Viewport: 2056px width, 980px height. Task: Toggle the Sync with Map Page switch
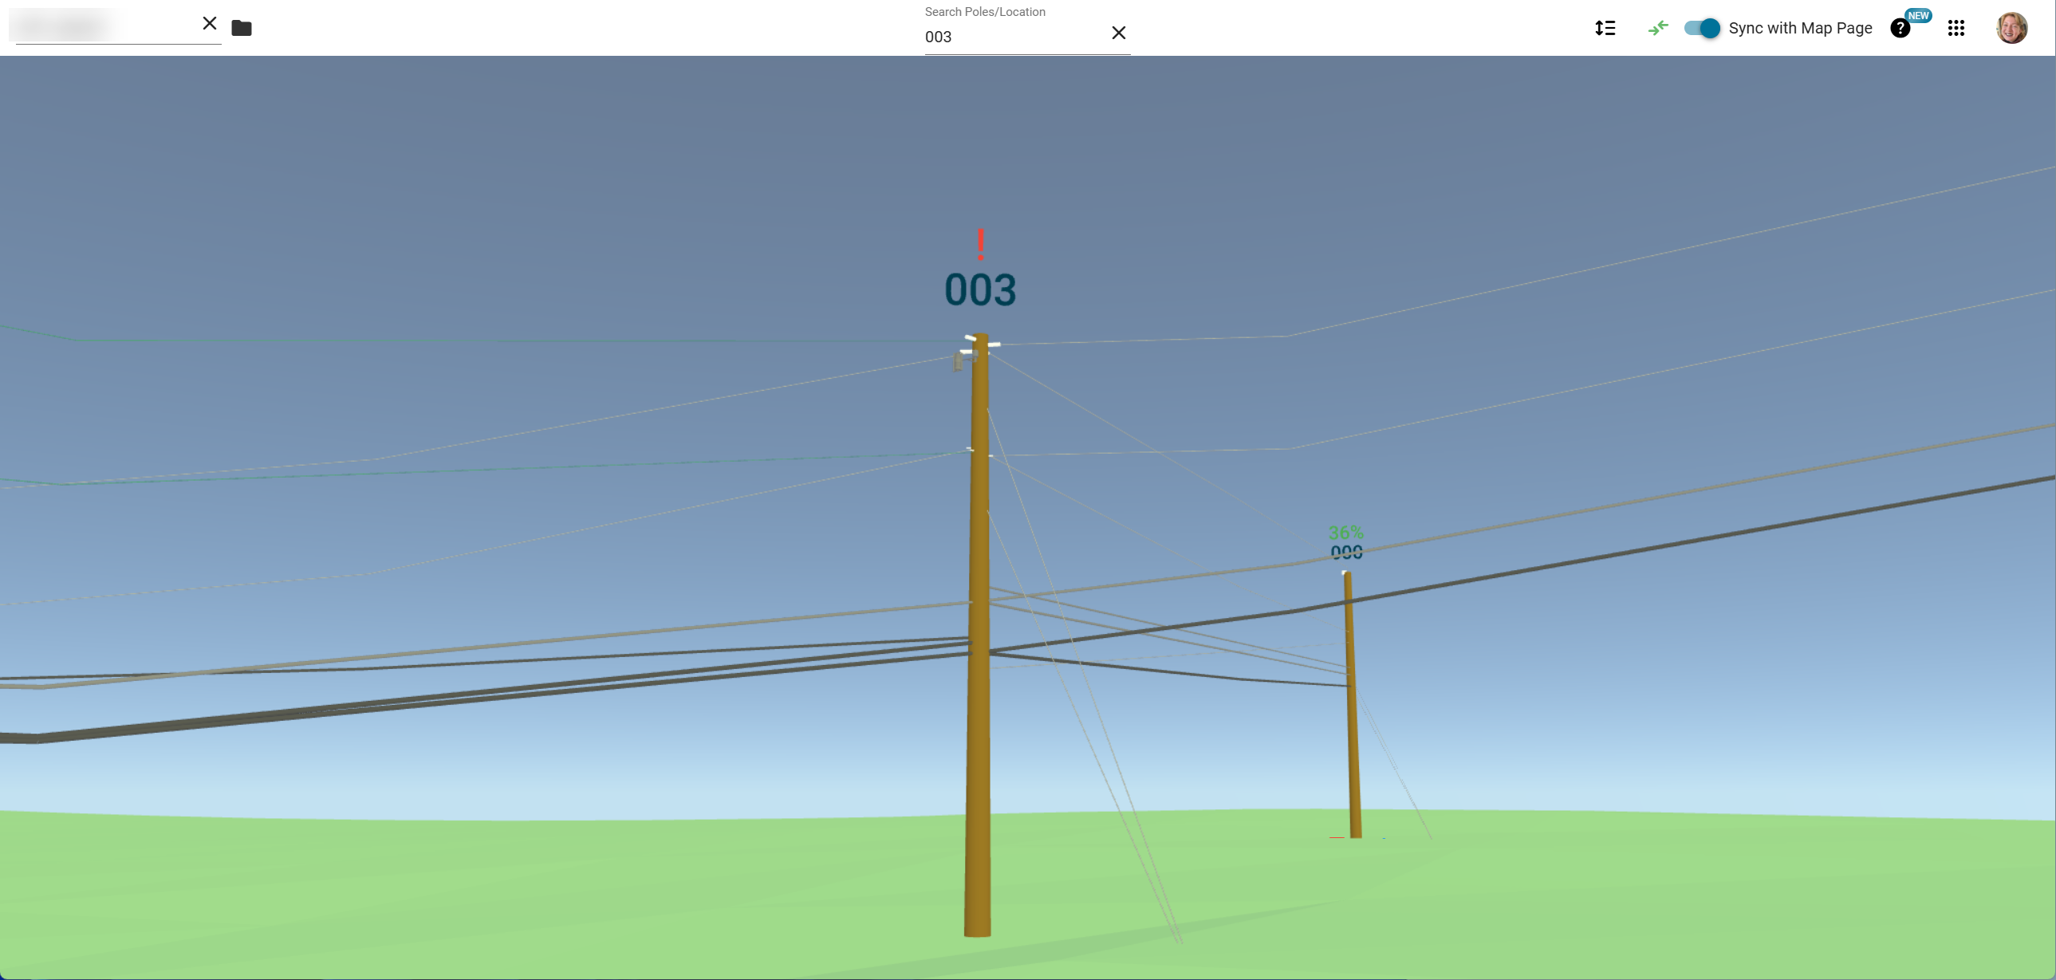(1702, 29)
